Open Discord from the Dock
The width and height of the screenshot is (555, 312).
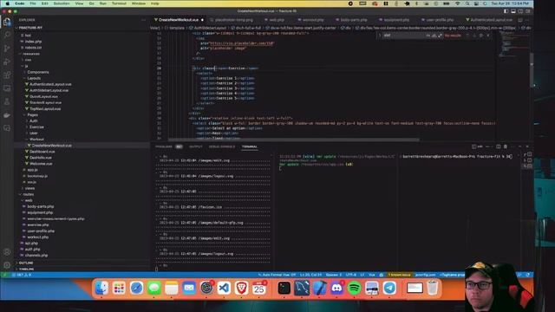[336, 288]
